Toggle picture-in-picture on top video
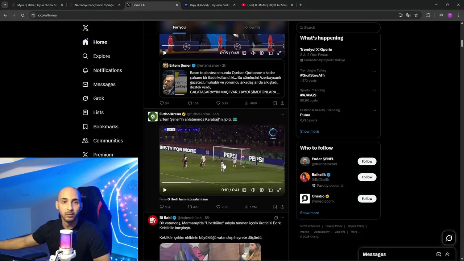The width and height of the screenshot is (464, 261). point(270,53)
